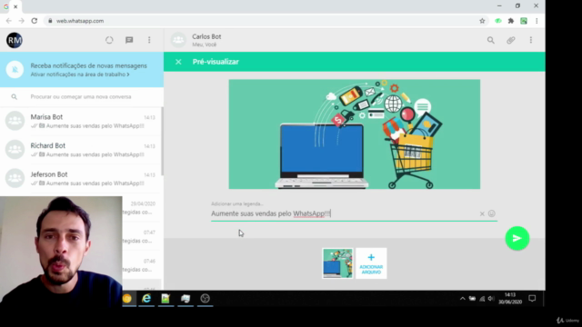Go forward in the browser

tap(22, 21)
